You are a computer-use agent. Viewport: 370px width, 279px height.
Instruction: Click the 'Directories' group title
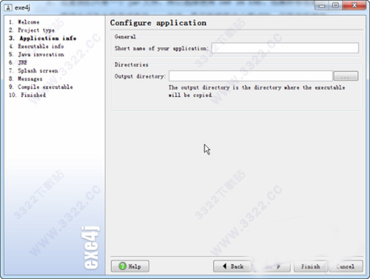point(131,65)
